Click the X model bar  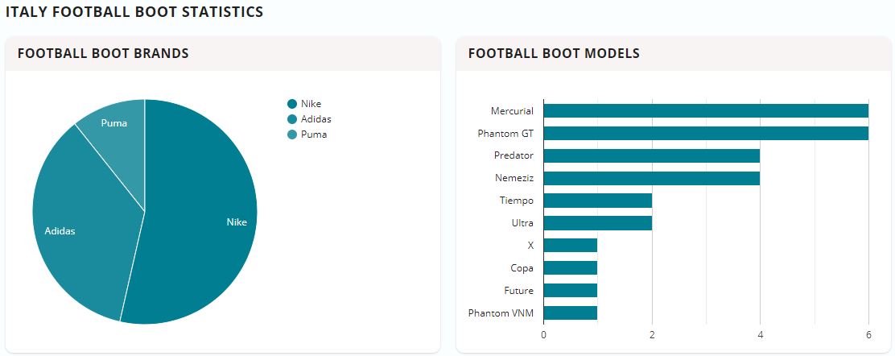[571, 246]
